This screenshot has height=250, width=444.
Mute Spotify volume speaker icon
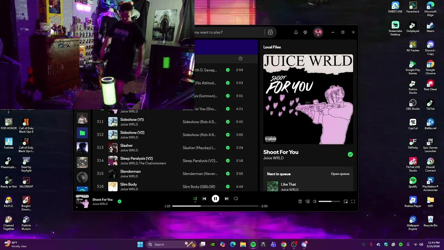tap(315, 201)
